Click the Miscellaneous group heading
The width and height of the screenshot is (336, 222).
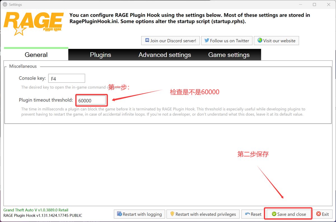point(23,66)
